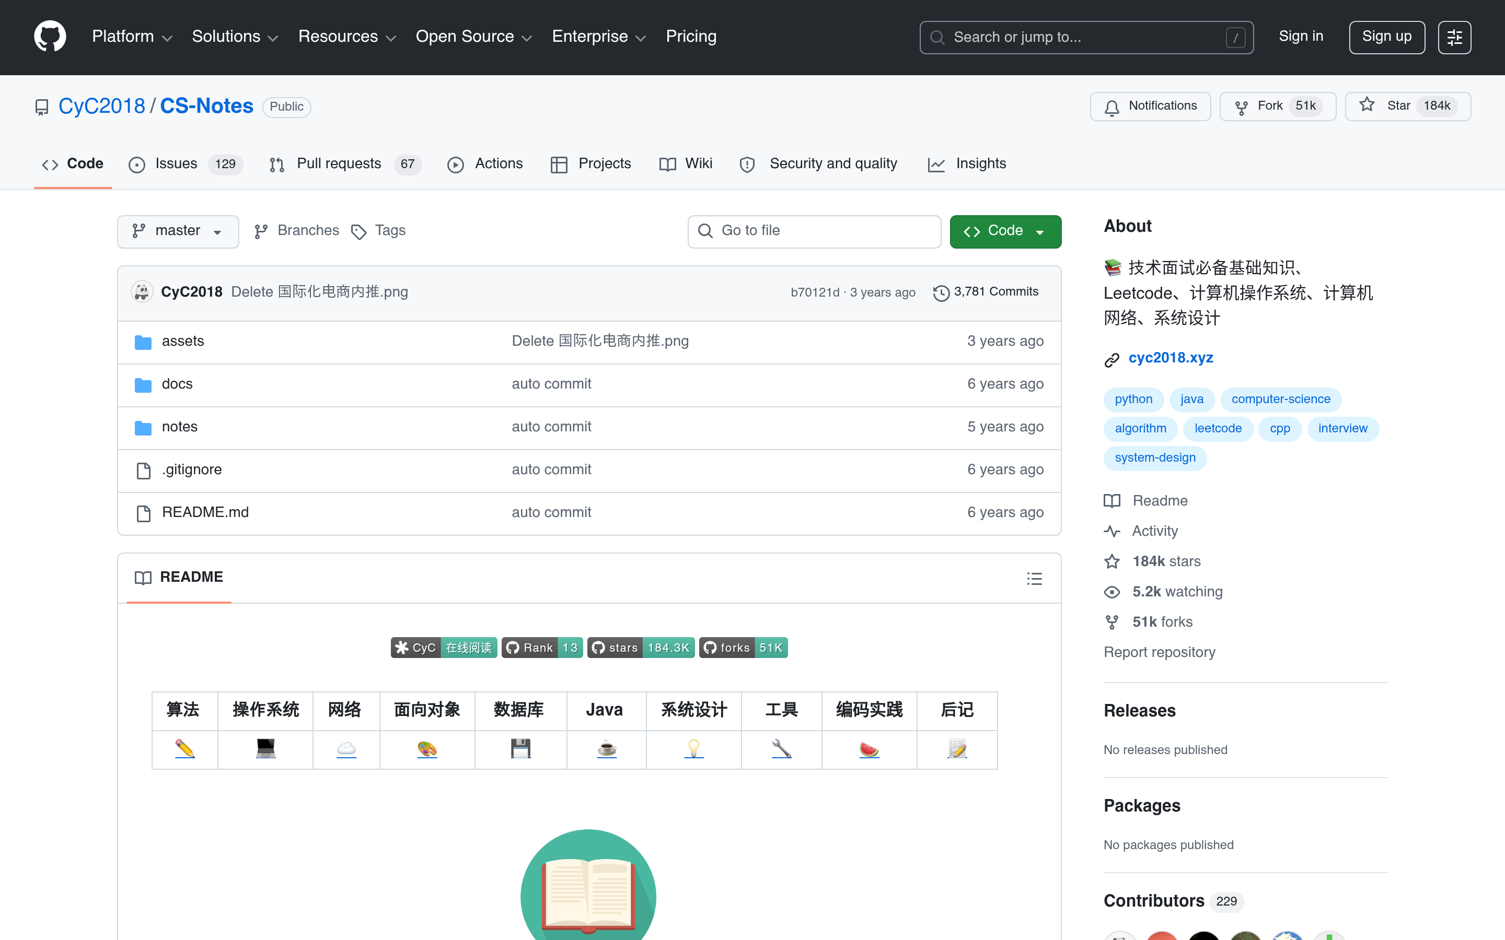Select the Code repository tab
This screenshot has width=1505, height=940.
tap(73, 164)
